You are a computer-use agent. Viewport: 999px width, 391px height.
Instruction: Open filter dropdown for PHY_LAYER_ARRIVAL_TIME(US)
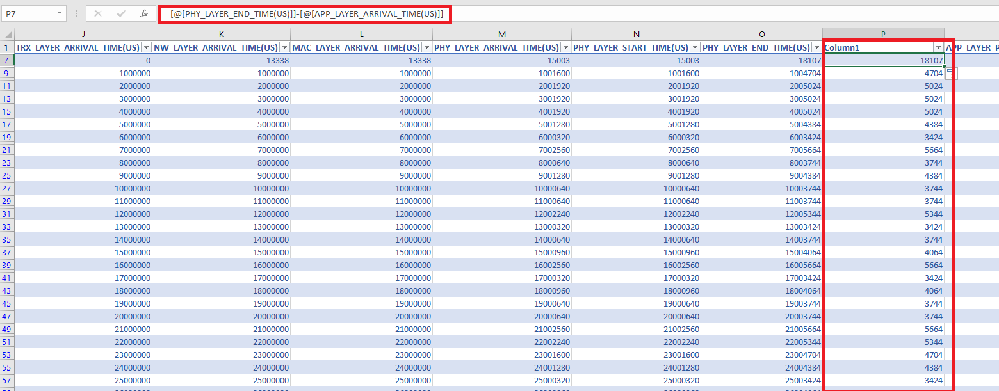click(x=565, y=47)
